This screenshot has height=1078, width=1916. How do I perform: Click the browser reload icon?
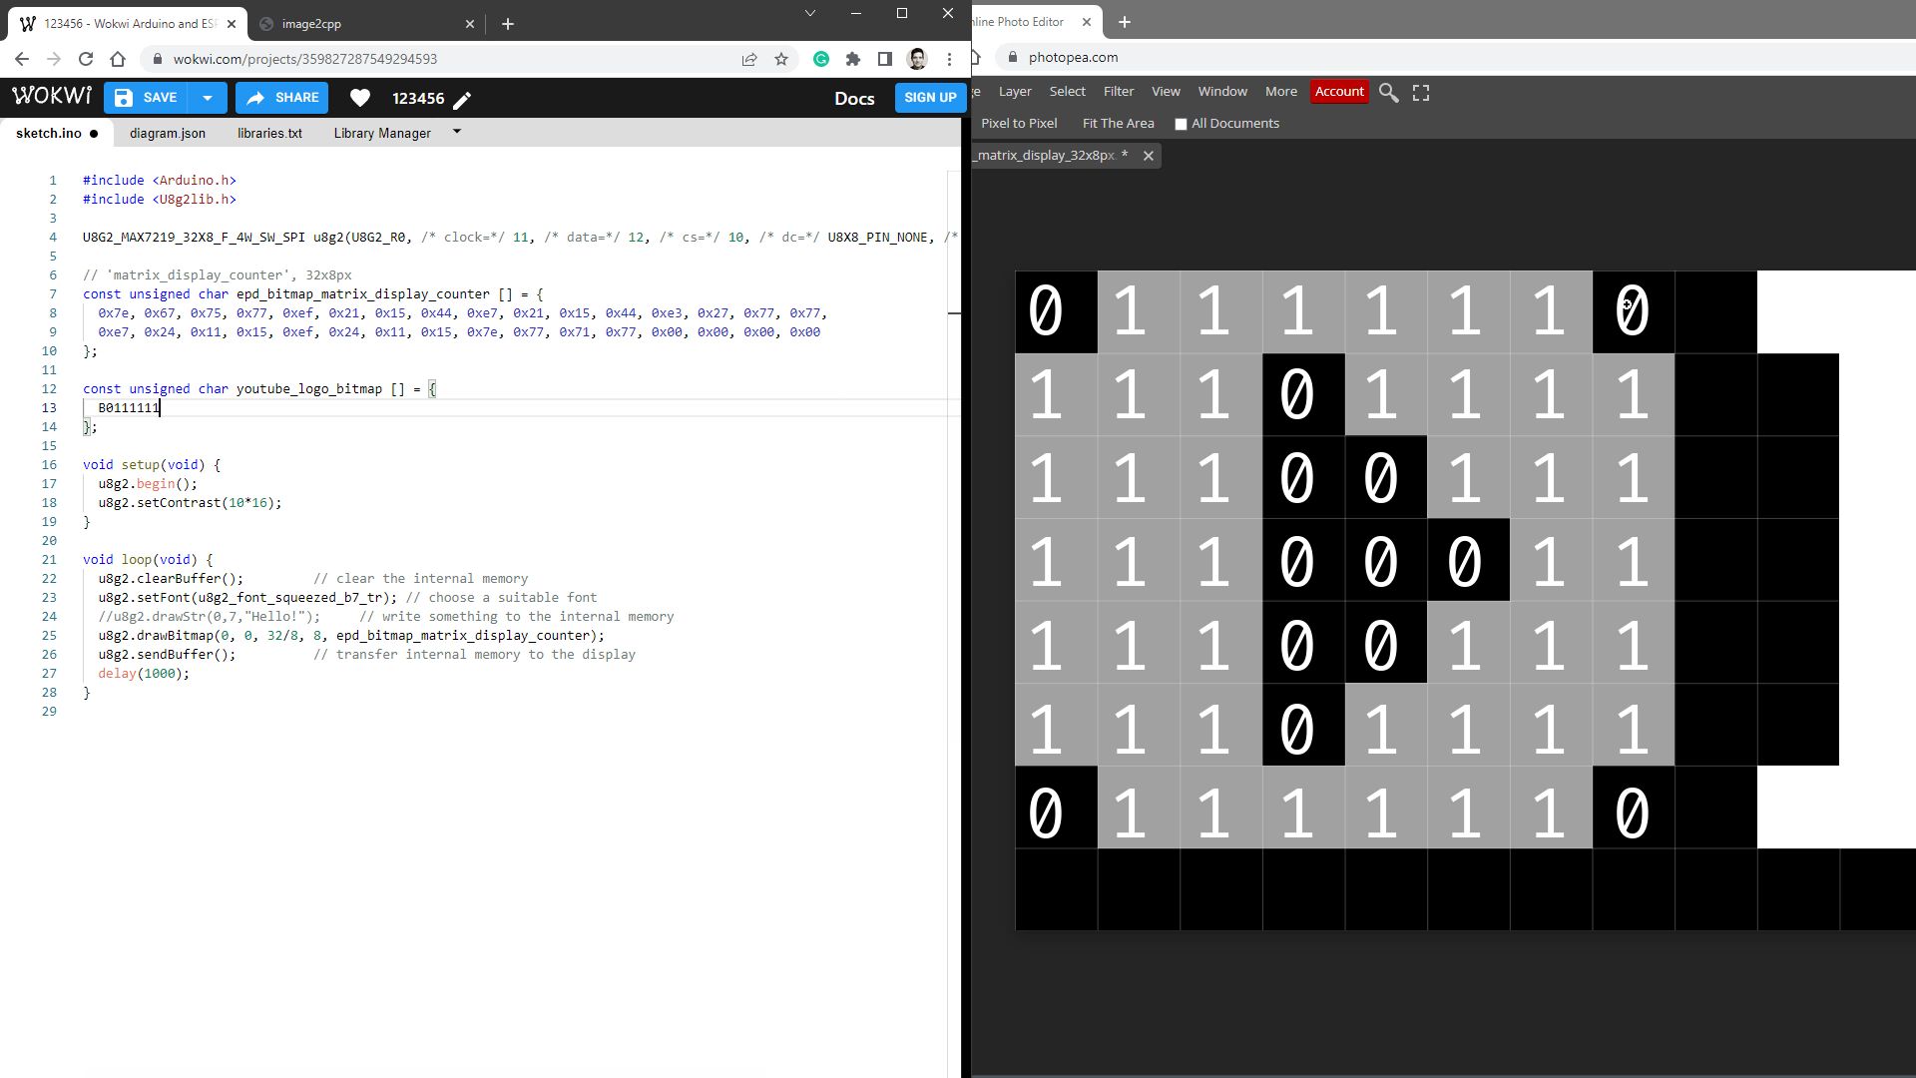(x=86, y=59)
